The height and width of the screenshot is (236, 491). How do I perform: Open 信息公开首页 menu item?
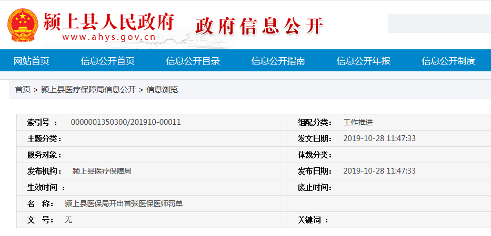tap(107, 61)
